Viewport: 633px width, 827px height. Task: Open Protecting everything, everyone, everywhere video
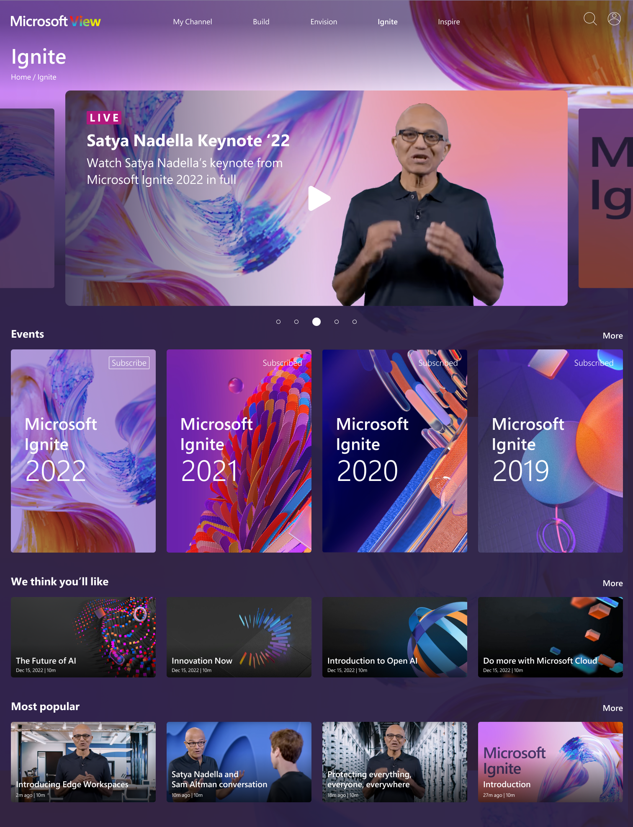tap(395, 762)
